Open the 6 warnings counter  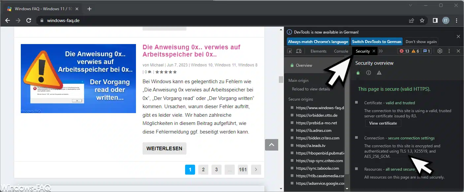(x=415, y=51)
